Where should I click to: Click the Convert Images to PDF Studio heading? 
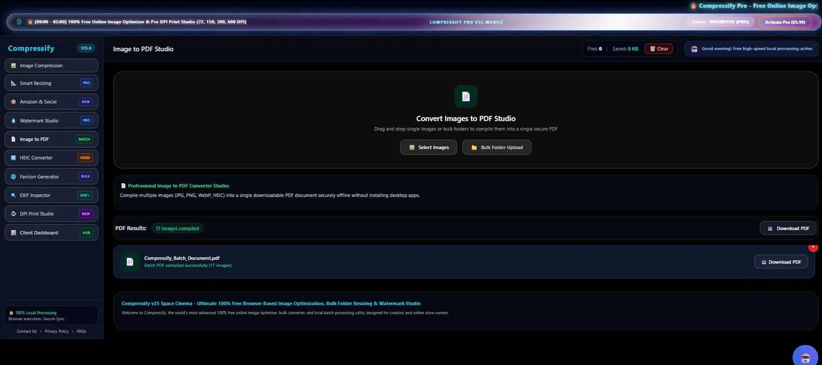click(466, 119)
